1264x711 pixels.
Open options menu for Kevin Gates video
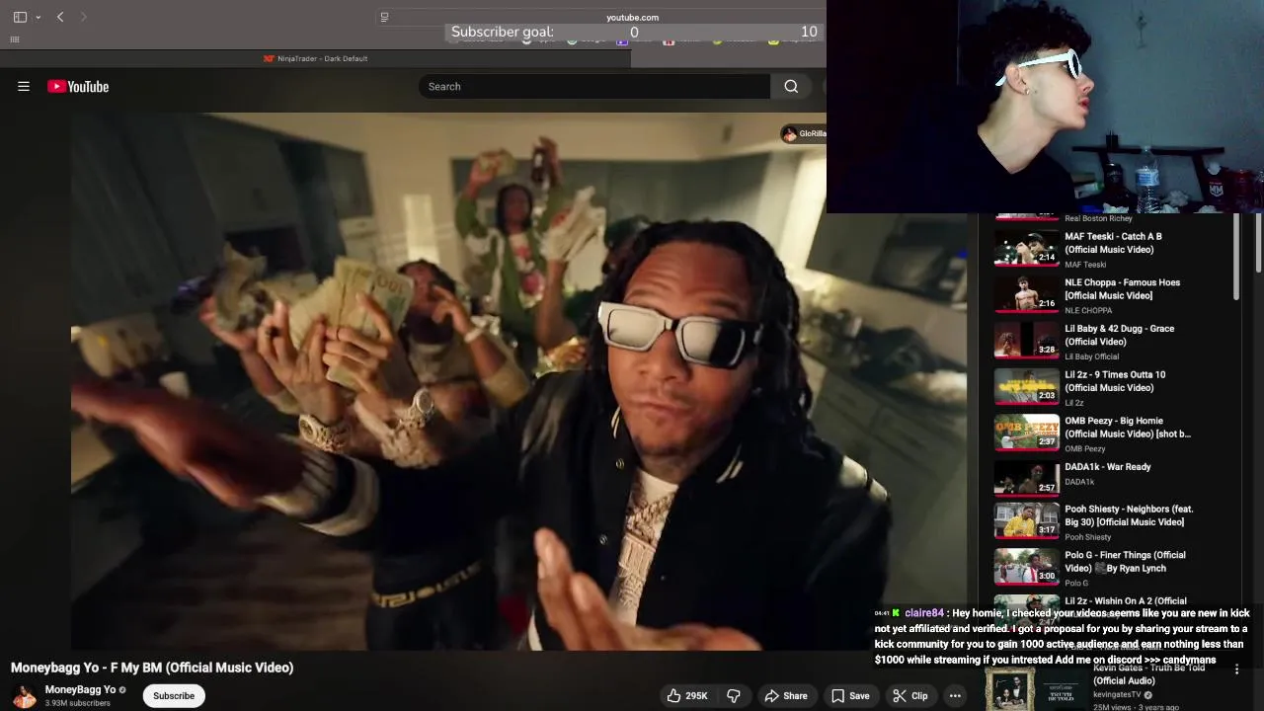pyautogui.click(x=1236, y=670)
